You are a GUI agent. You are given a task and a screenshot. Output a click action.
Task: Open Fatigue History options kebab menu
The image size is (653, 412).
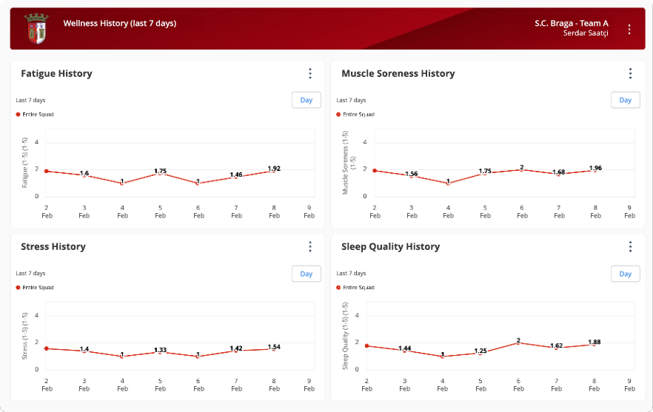click(x=309, y=74)
